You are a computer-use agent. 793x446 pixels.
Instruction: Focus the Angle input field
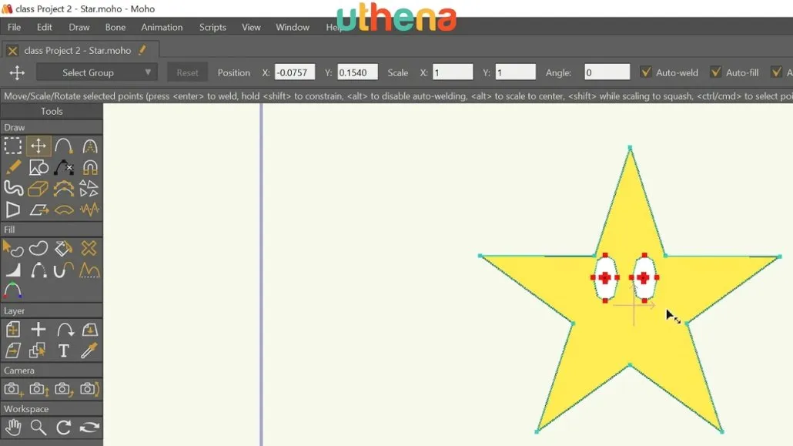[607, 72]
